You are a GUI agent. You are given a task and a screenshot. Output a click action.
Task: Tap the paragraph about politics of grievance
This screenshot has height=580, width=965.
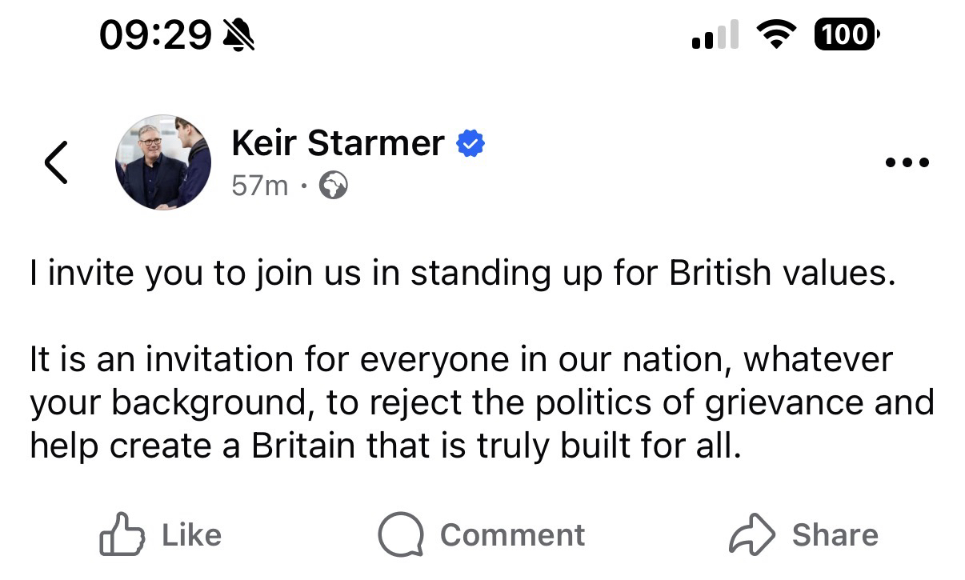pyautogui.click(x=480, y=402)
